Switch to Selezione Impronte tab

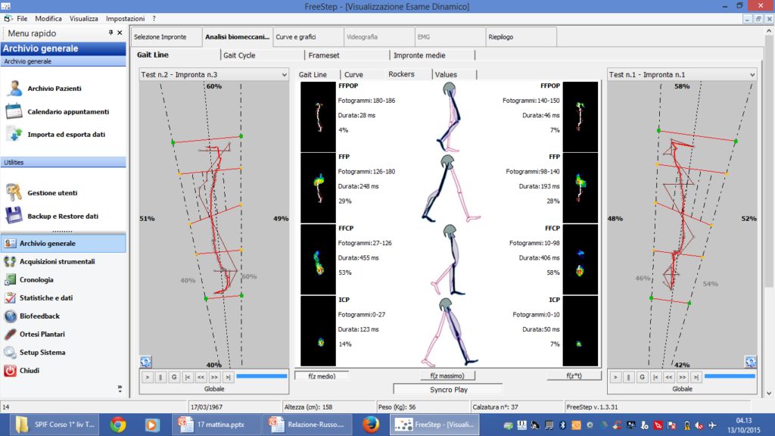click(167, 37)
